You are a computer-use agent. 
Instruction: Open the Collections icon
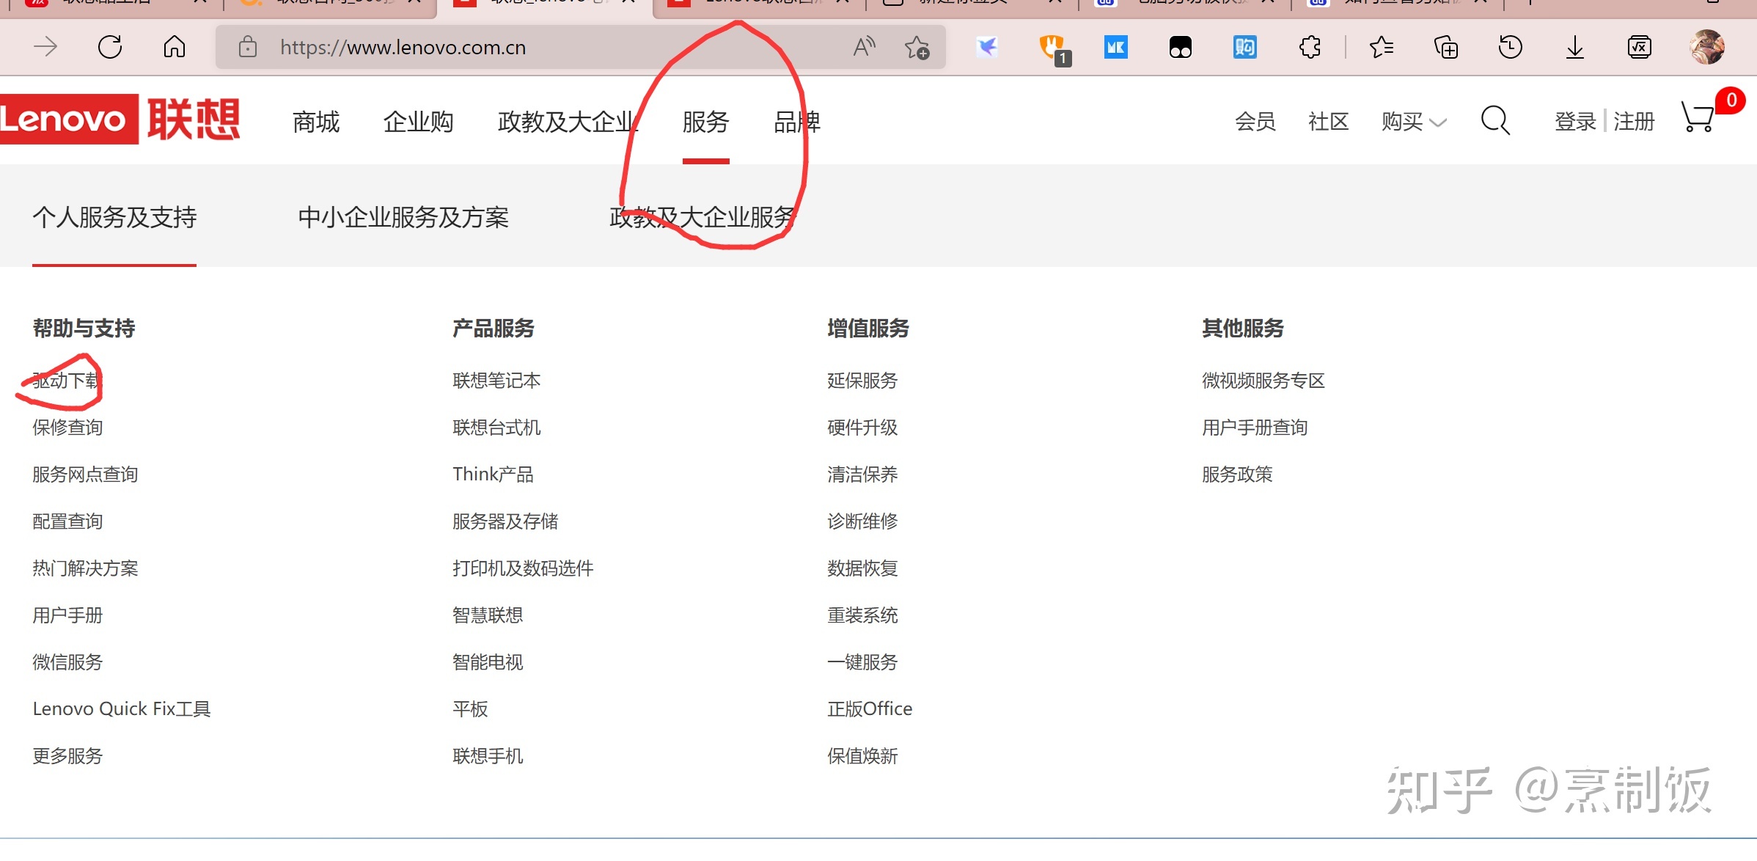click(1446, 47)
